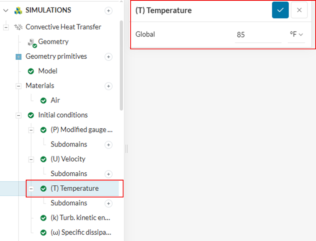Select the Model tree item
This screenshot has height=241, width=316.
pos(48,71)
